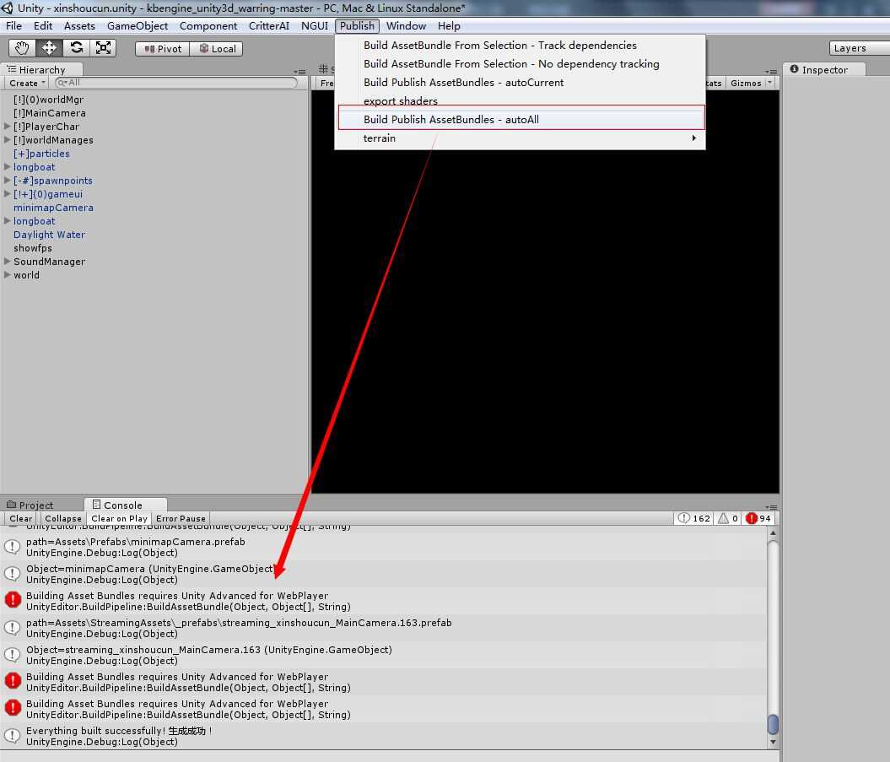Switch to the Console tab
Screen dimensions: 890x762
pos(125,505)
